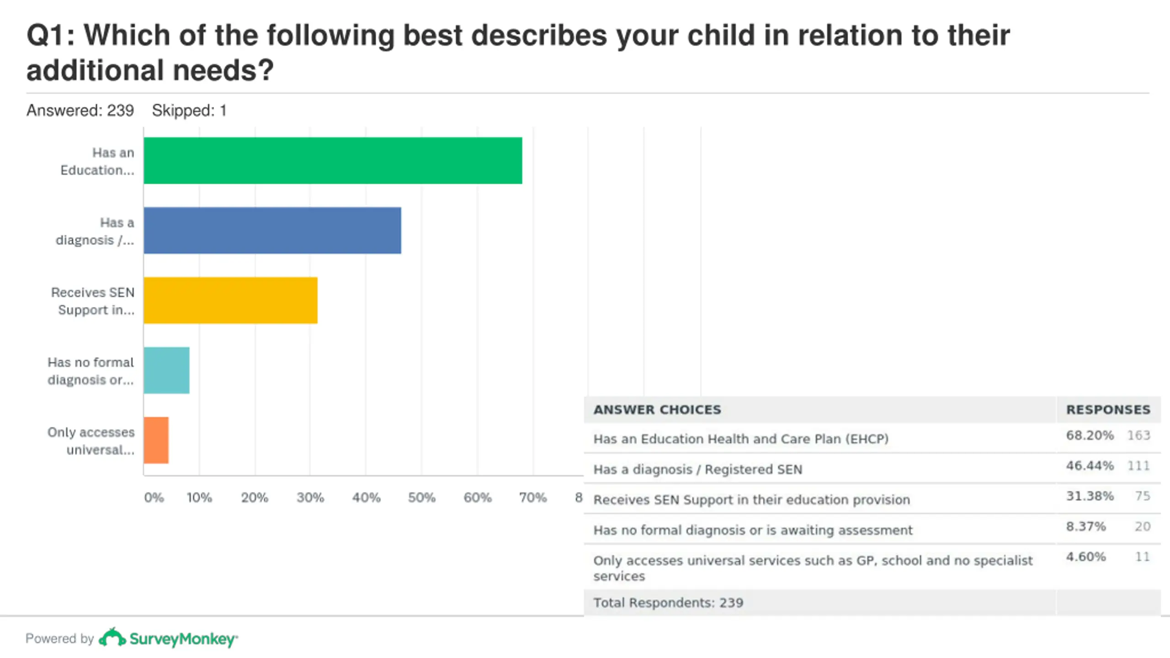Click the 50% axis tick label

coord(421,497)
